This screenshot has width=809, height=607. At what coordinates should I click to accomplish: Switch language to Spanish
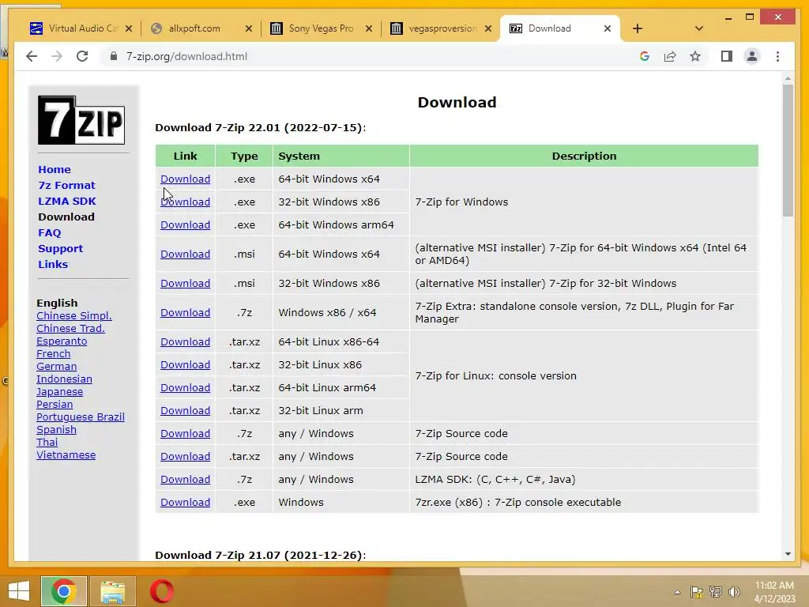point(56,429)
